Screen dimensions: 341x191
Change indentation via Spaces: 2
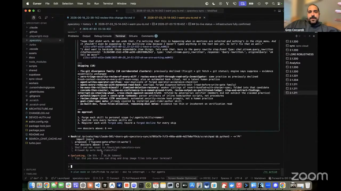pos(226,178)
